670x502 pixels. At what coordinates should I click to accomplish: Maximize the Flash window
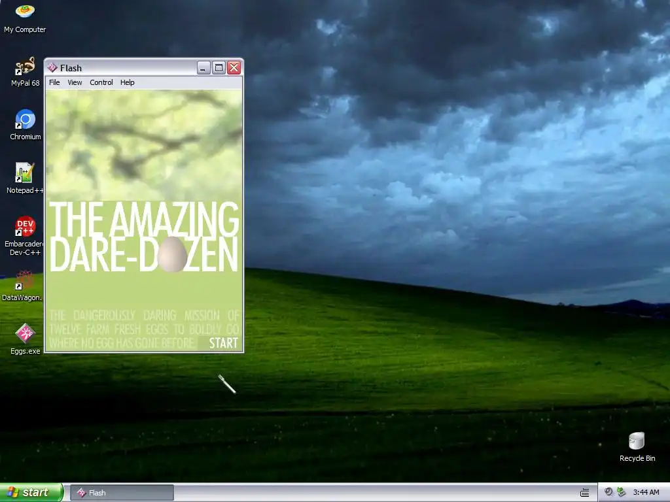pyautogui.click(x=219, y=67)
